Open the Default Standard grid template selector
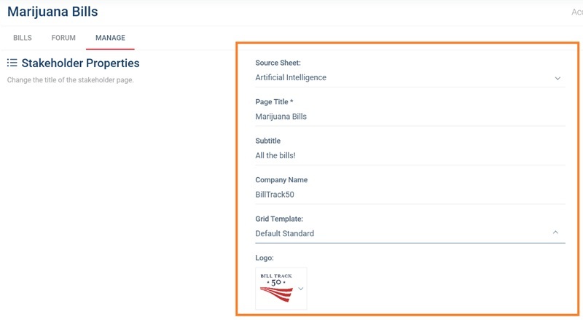Screen dimensions: 583x320 pyautogui.click(x=401, y=233)
